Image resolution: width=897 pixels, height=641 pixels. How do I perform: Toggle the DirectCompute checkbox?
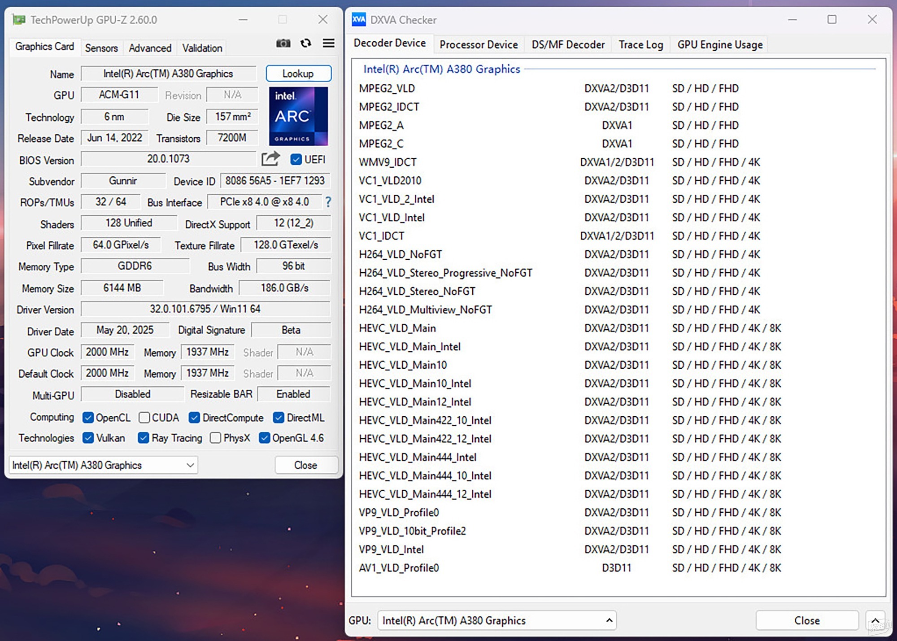coord(194,418)
